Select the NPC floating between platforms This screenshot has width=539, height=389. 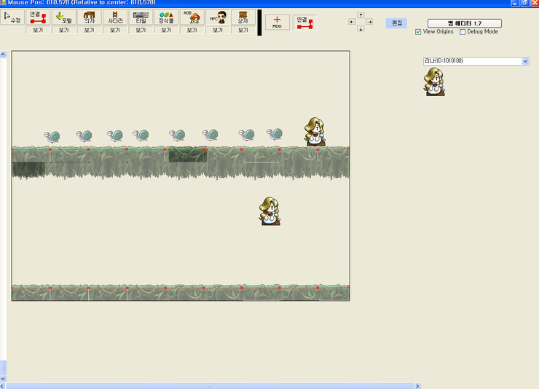pos(269,211)
